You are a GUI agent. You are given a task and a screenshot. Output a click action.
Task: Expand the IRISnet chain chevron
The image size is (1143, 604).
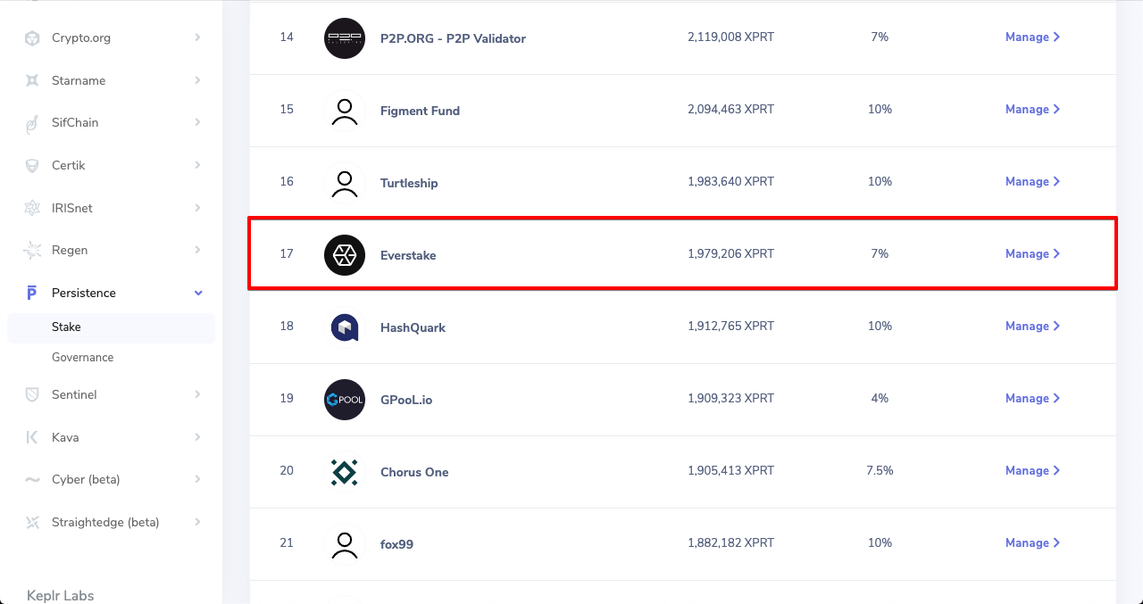[x=197, y=208]
